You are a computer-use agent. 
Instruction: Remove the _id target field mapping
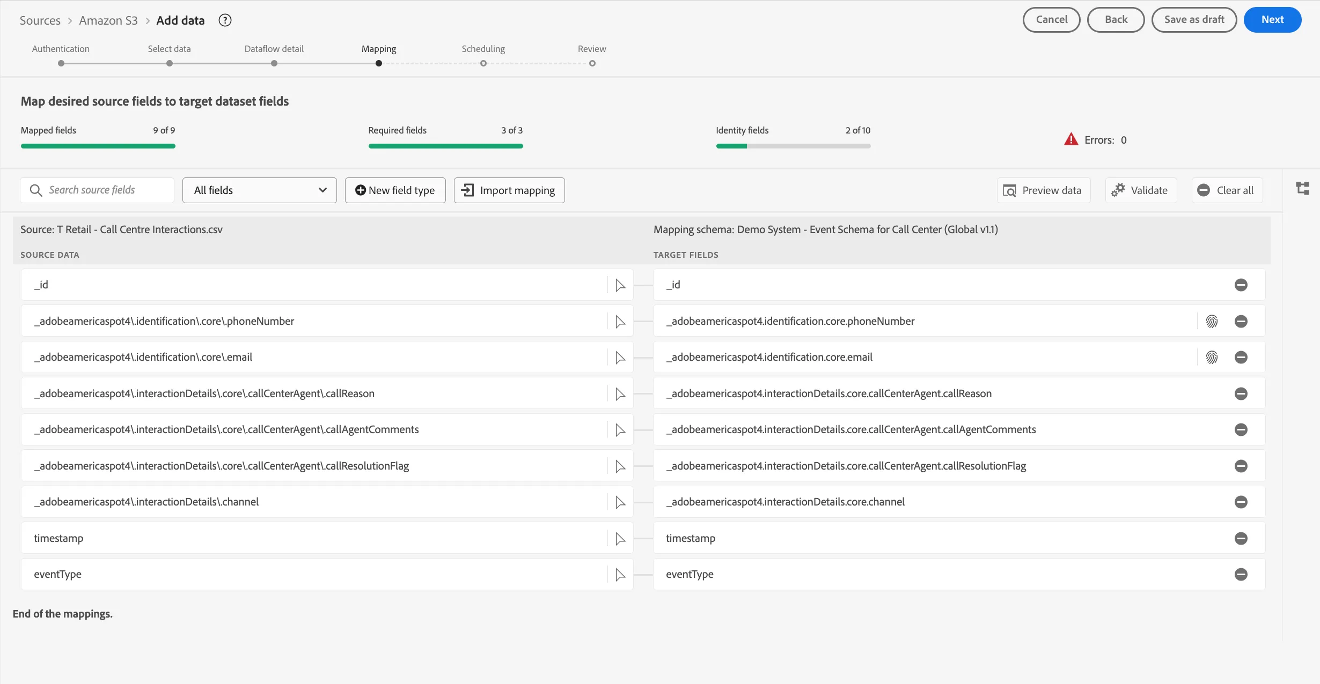(1241, 285)
